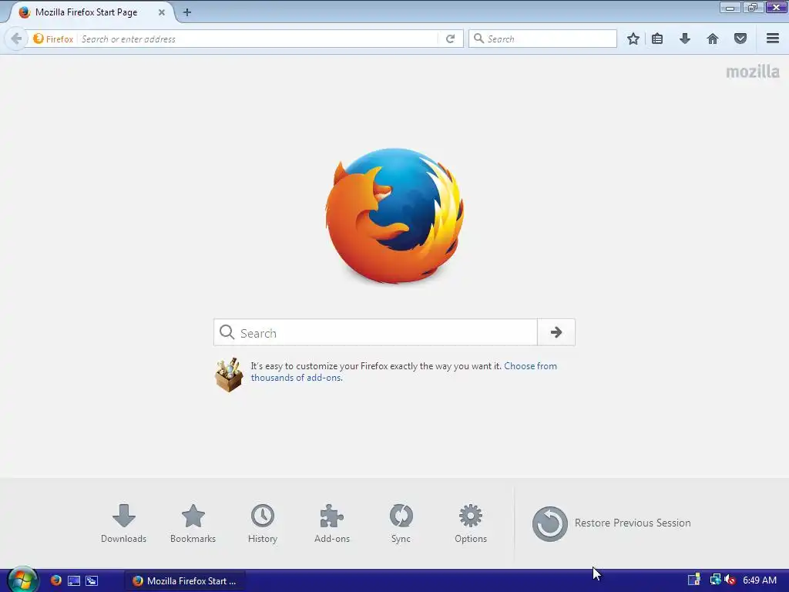Click the tray flag notification icon
The width and height of the screenshot is (789, 592).
694,580
